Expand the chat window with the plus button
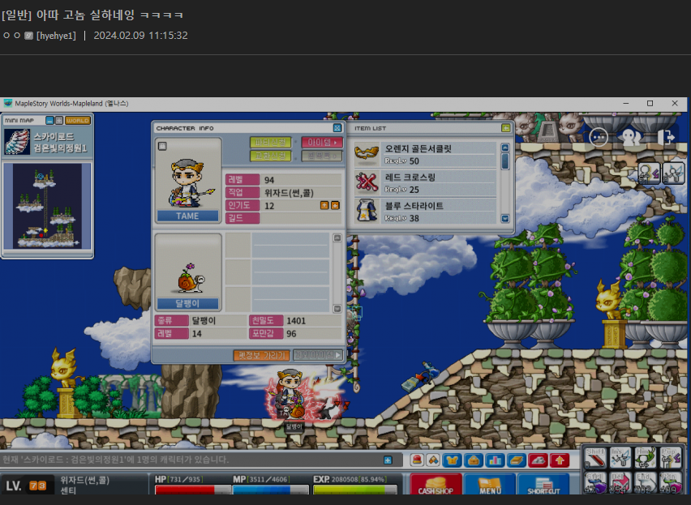This screenshot has width=691, height=505. [388, 460]
